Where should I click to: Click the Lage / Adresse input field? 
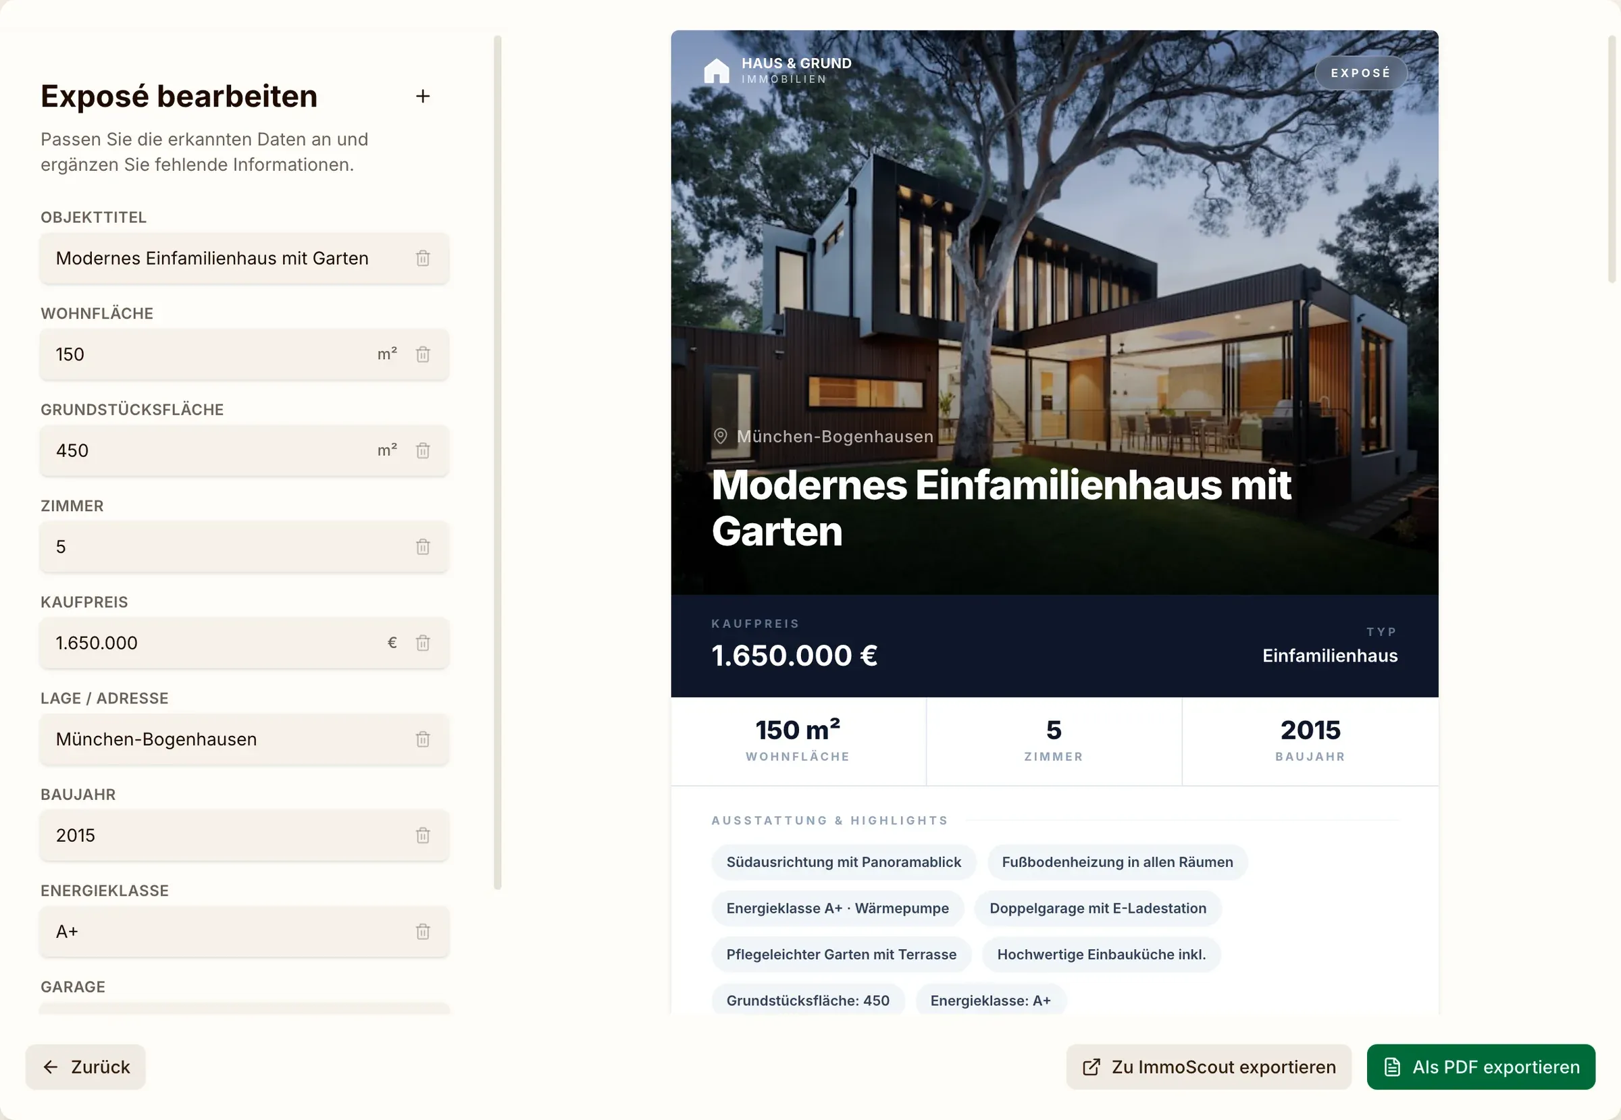[x=245, y=739]
